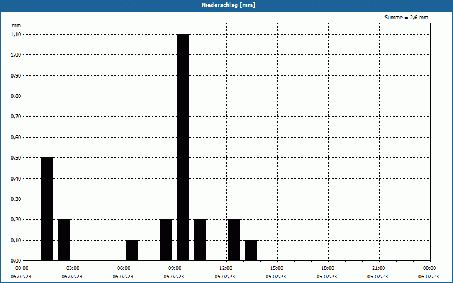Click the 0,00 y-axis label
Screen dimensions: 453x283
point(16,261)
